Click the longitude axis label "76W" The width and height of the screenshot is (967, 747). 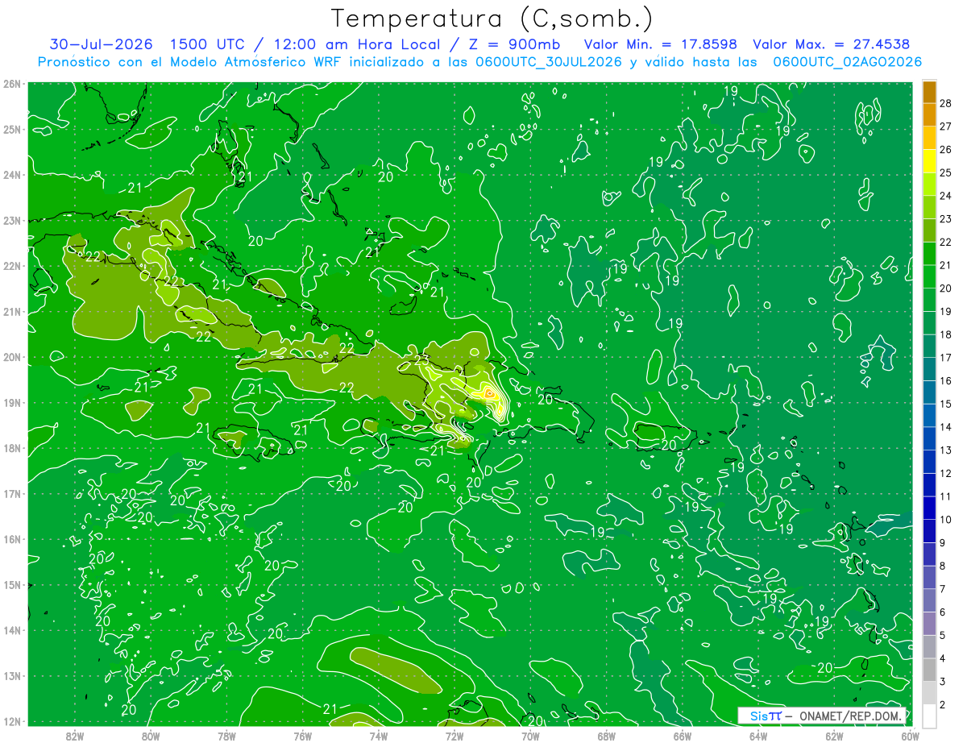point(302,736)
